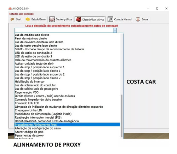
Task: Select Luz de soleira lado do passageiro
Action: pyautogui.click(x=67, y=89)
